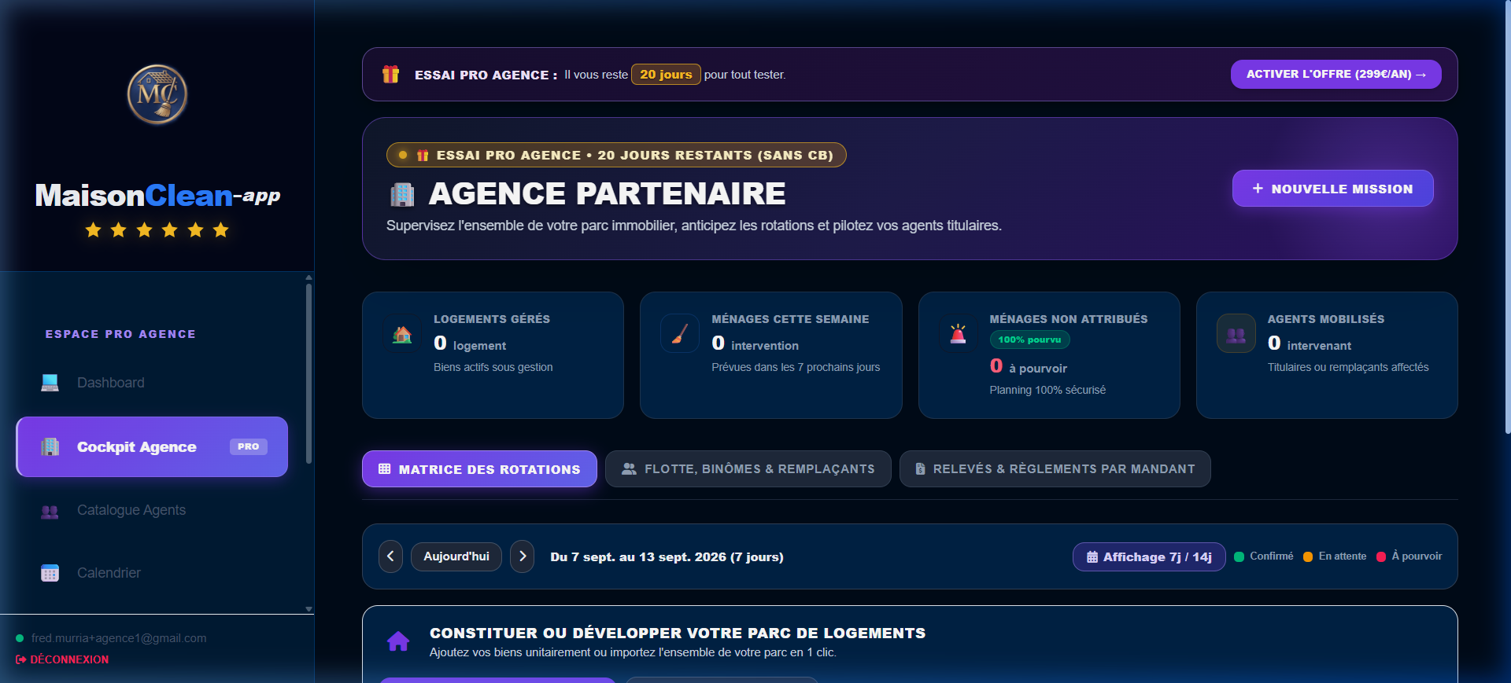The image size is (1511, 683).
Task: Open the Matrice des rotations tab
Action: point(479,469)
